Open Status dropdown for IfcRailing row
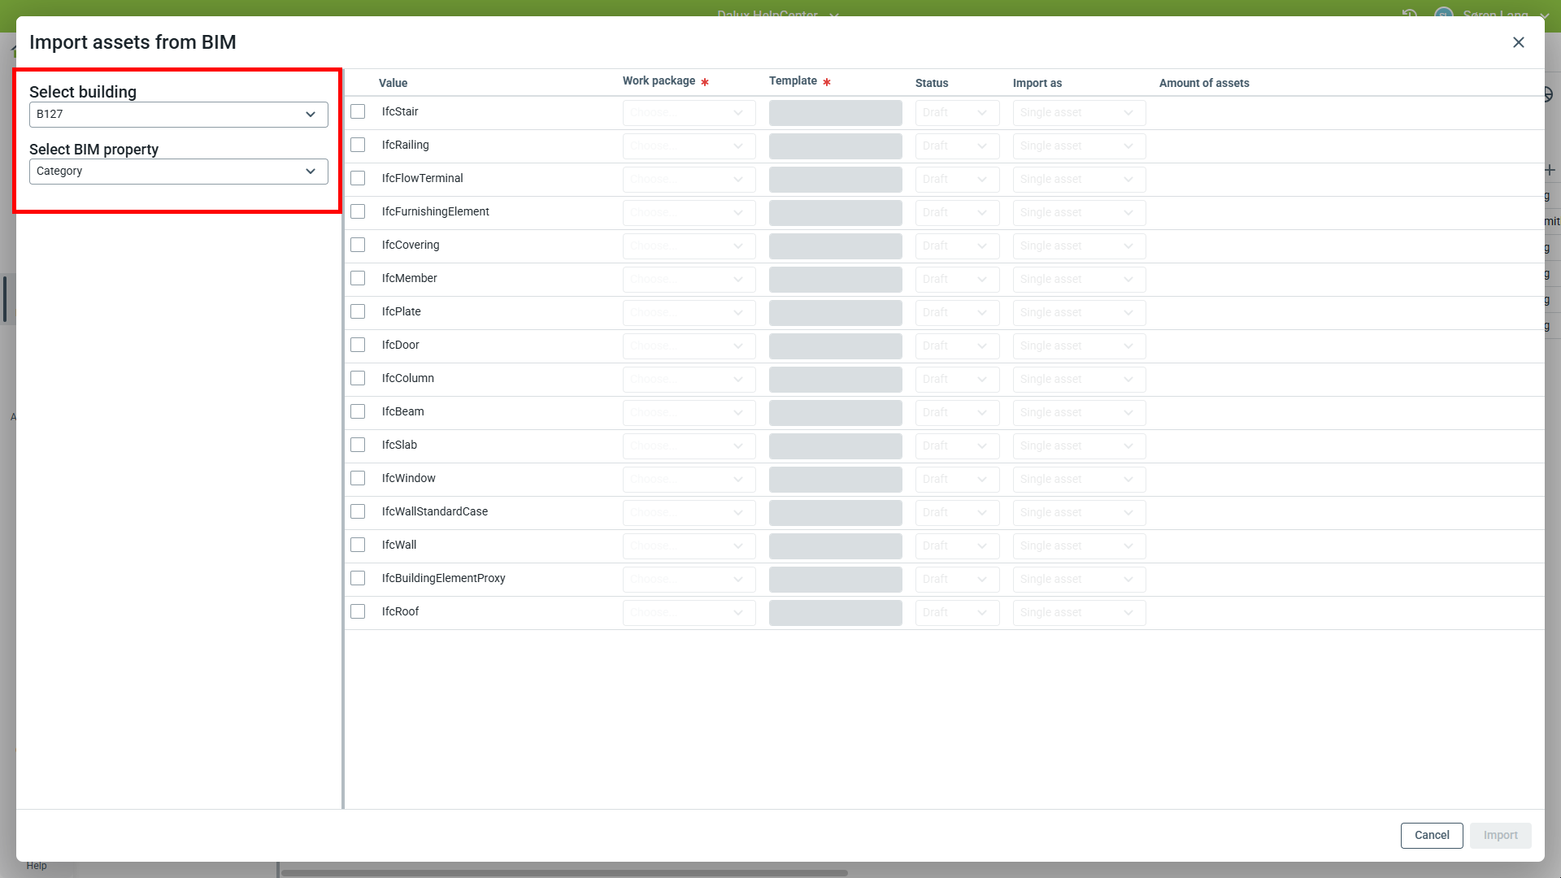 click(957, 146)
